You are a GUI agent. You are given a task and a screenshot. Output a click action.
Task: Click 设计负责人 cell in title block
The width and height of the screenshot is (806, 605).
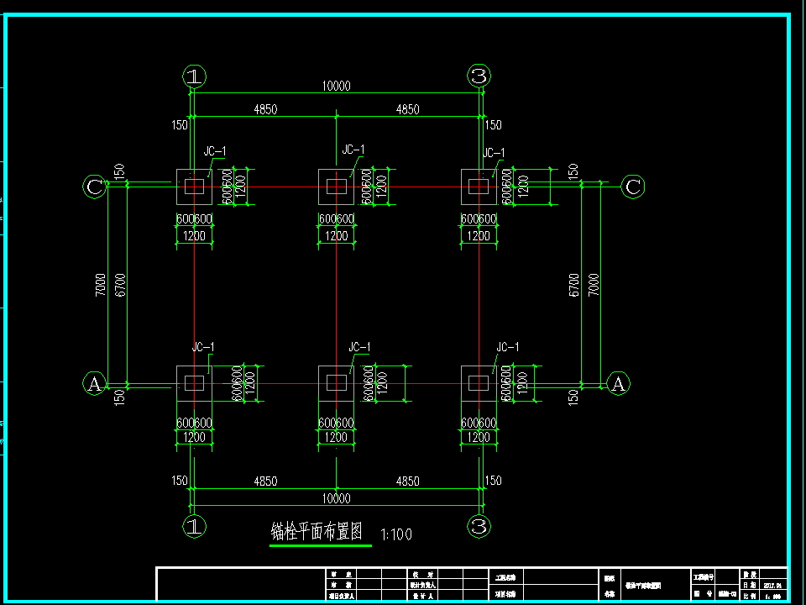pyautogui.click(x=422, y=585)
